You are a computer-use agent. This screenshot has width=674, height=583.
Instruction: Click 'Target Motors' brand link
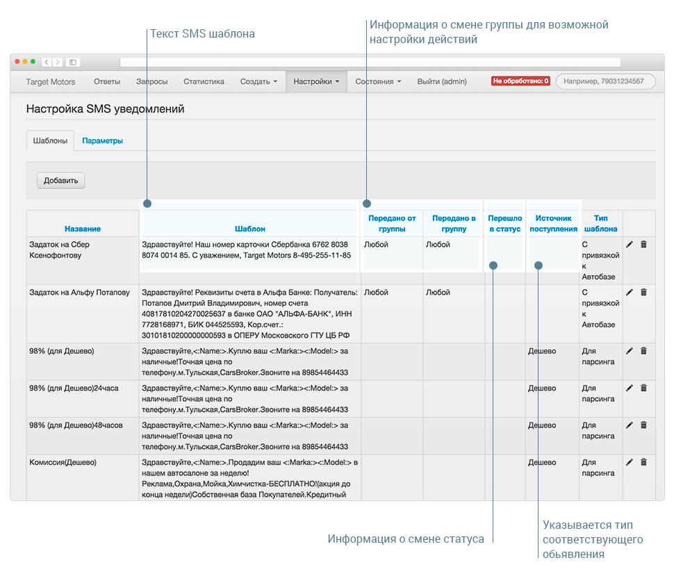click(50, 82)
